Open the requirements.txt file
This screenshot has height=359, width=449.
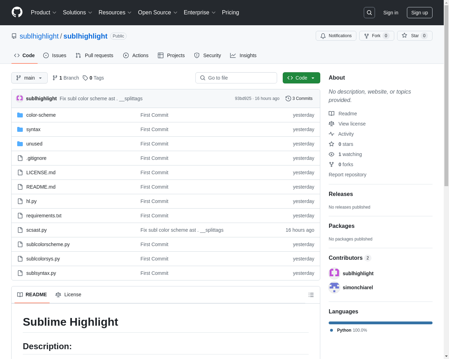coord(44,216)
